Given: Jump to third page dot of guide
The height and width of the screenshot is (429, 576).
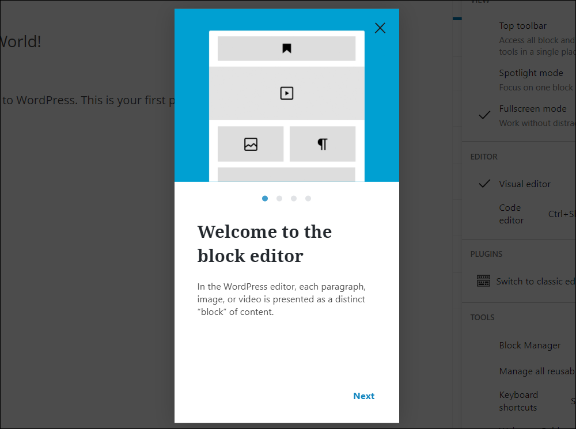Looking at the screenshot, I should point(294,198).
